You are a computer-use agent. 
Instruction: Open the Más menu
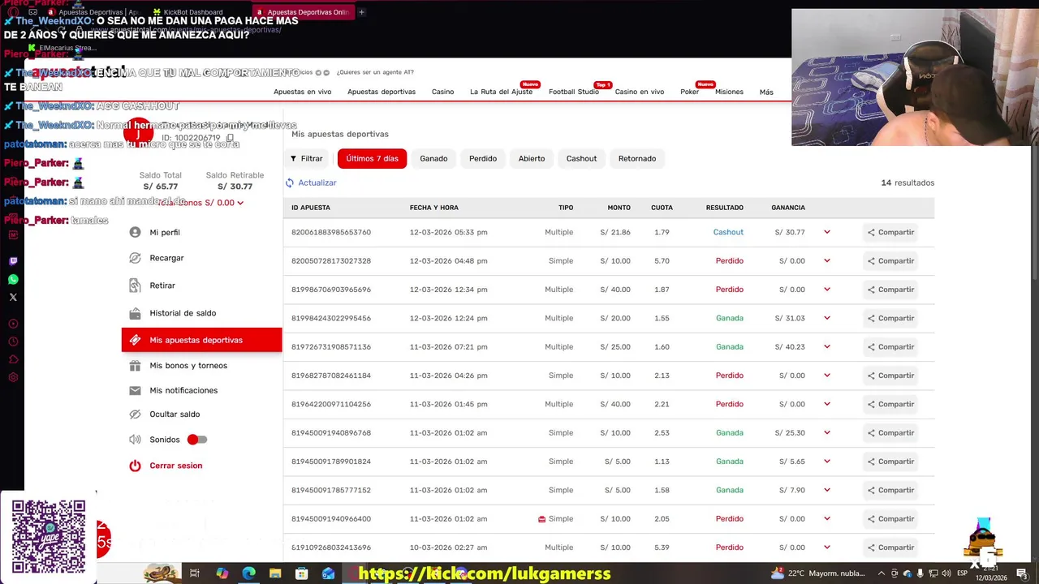766,92
